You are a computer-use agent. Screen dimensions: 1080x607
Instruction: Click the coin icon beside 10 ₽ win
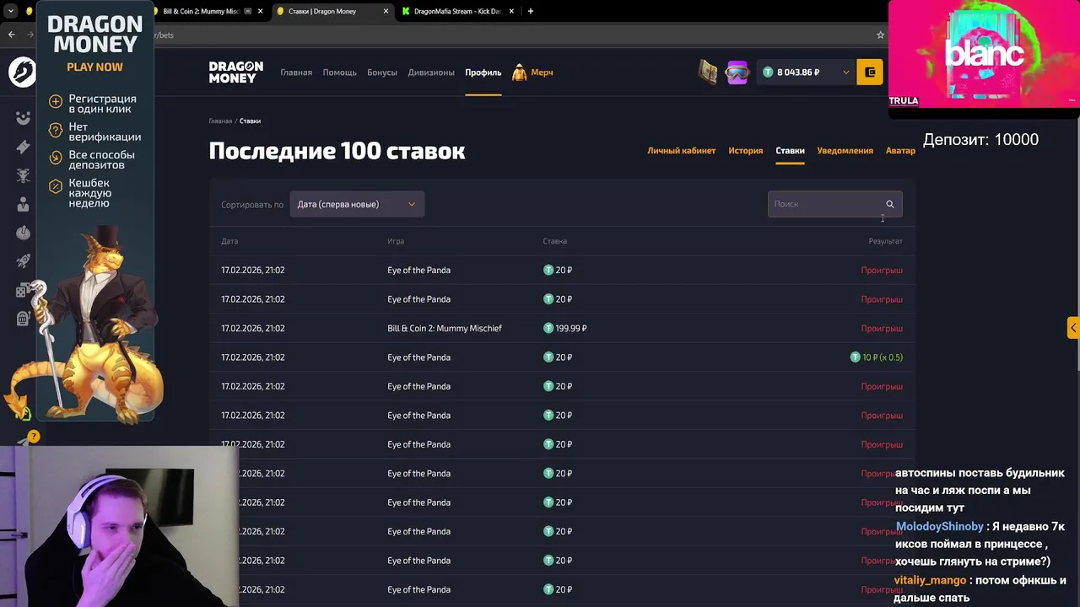pyautogui.click(x=855, y=357)
